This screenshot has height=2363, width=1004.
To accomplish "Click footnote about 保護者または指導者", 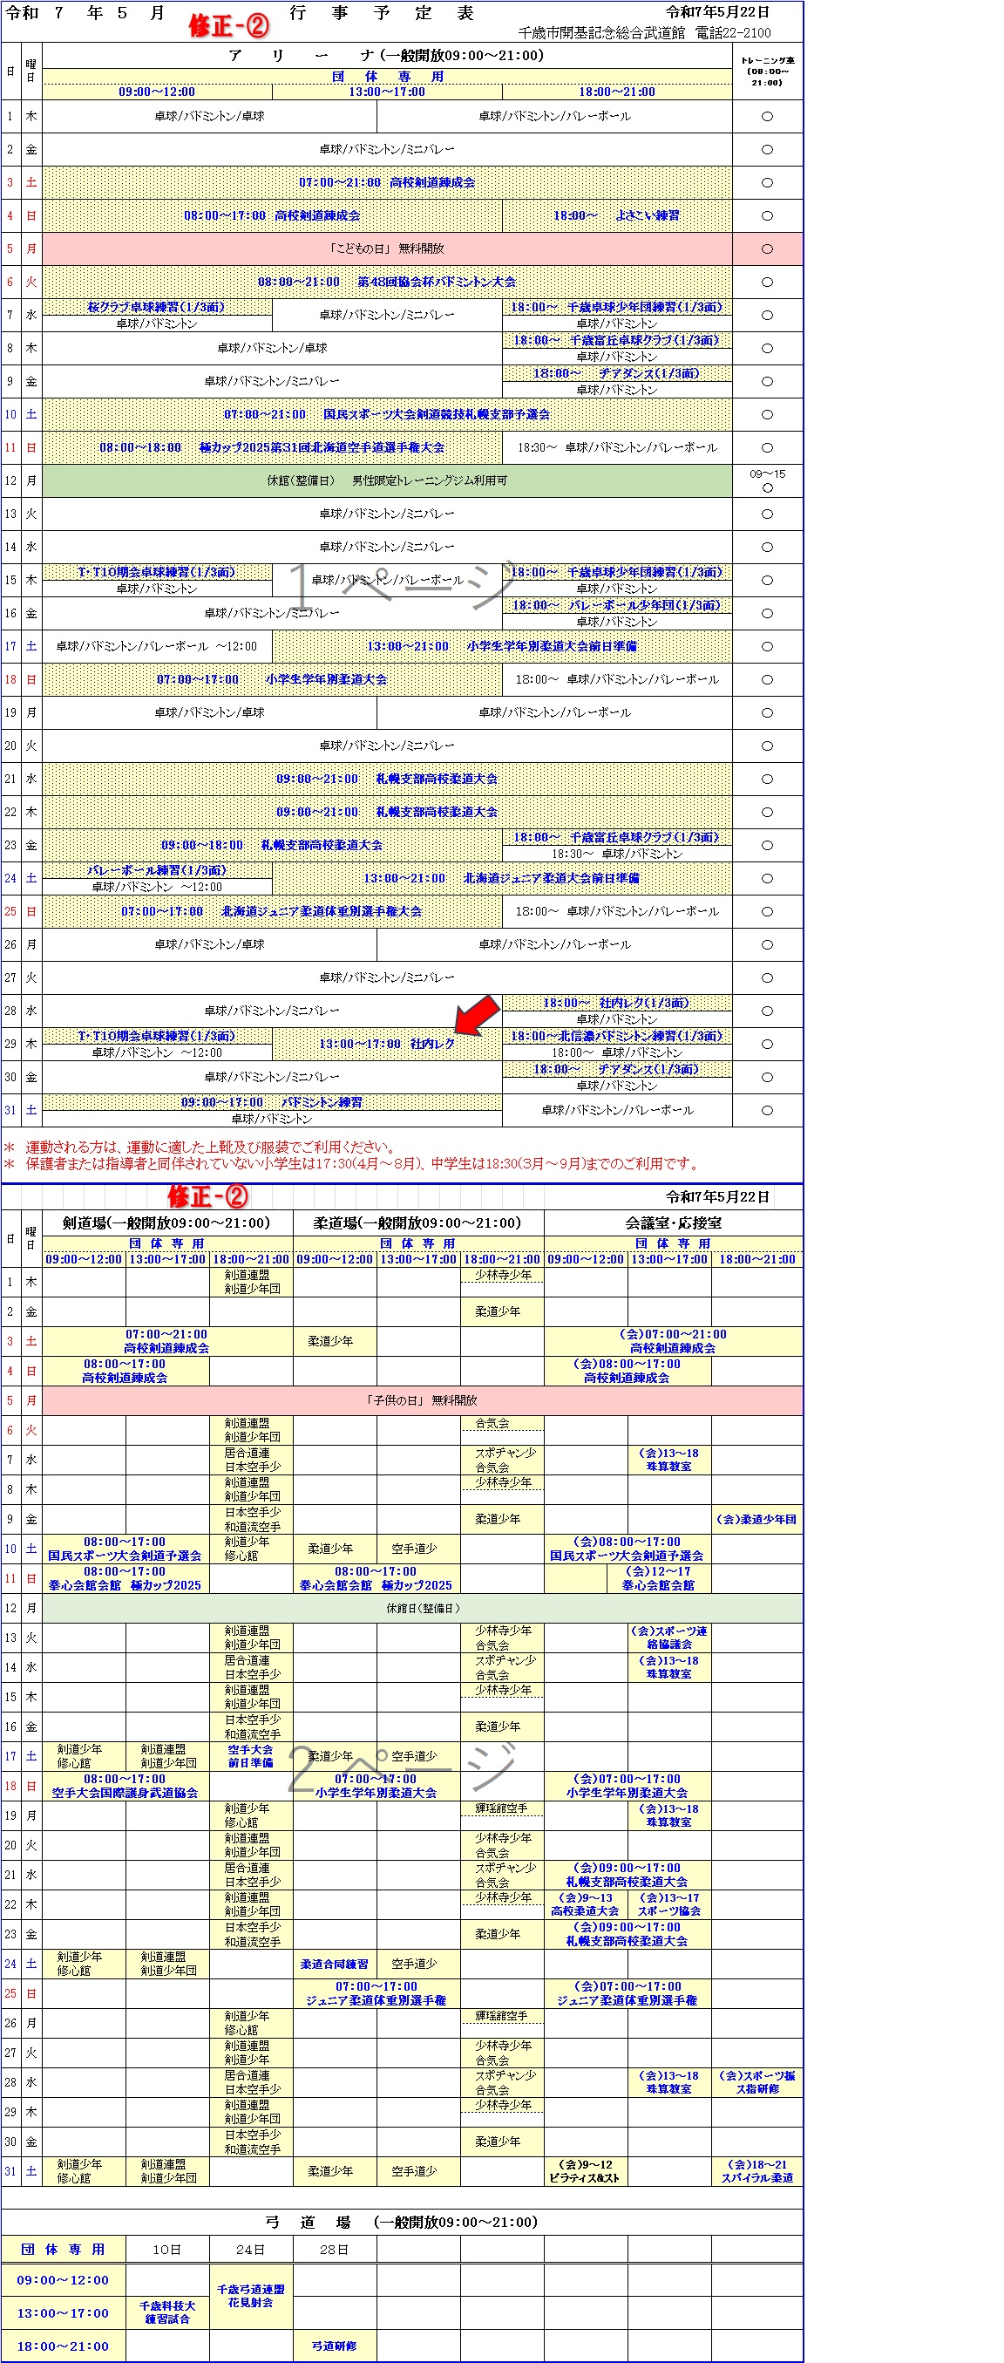I will pyautogui.click(x=351, y=1164).
